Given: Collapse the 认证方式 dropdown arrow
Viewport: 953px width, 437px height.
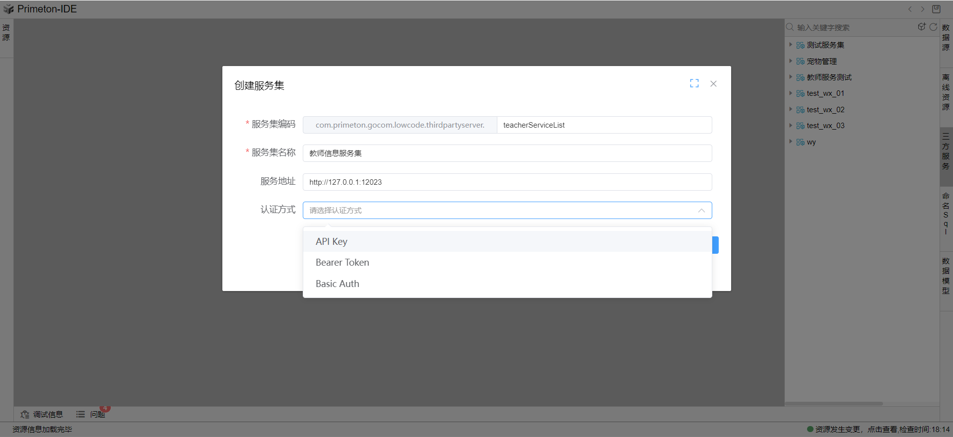Looking at the screenshot, I should coord(701,211).
